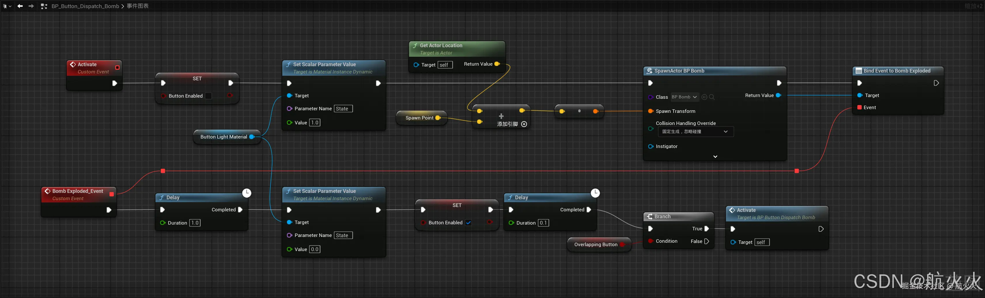Select the Overlapping Button variable node

(x=599, y=245)
